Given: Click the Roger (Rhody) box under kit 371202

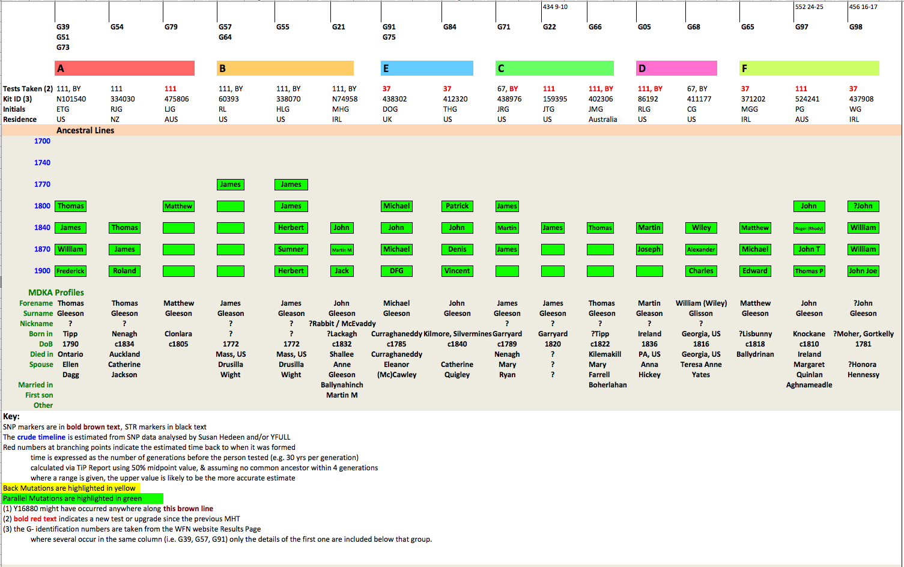Looking at the screenshot, I should coord(809,228).
